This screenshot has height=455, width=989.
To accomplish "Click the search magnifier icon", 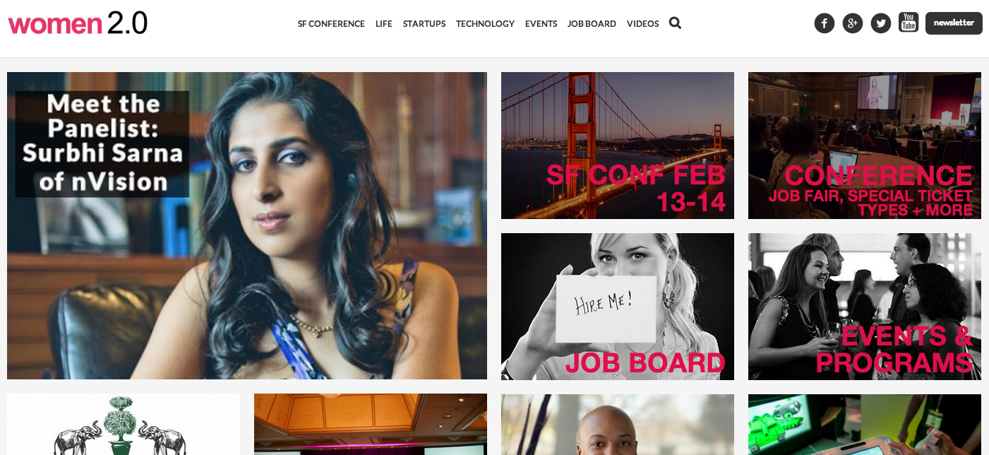I will click(675, 23).
